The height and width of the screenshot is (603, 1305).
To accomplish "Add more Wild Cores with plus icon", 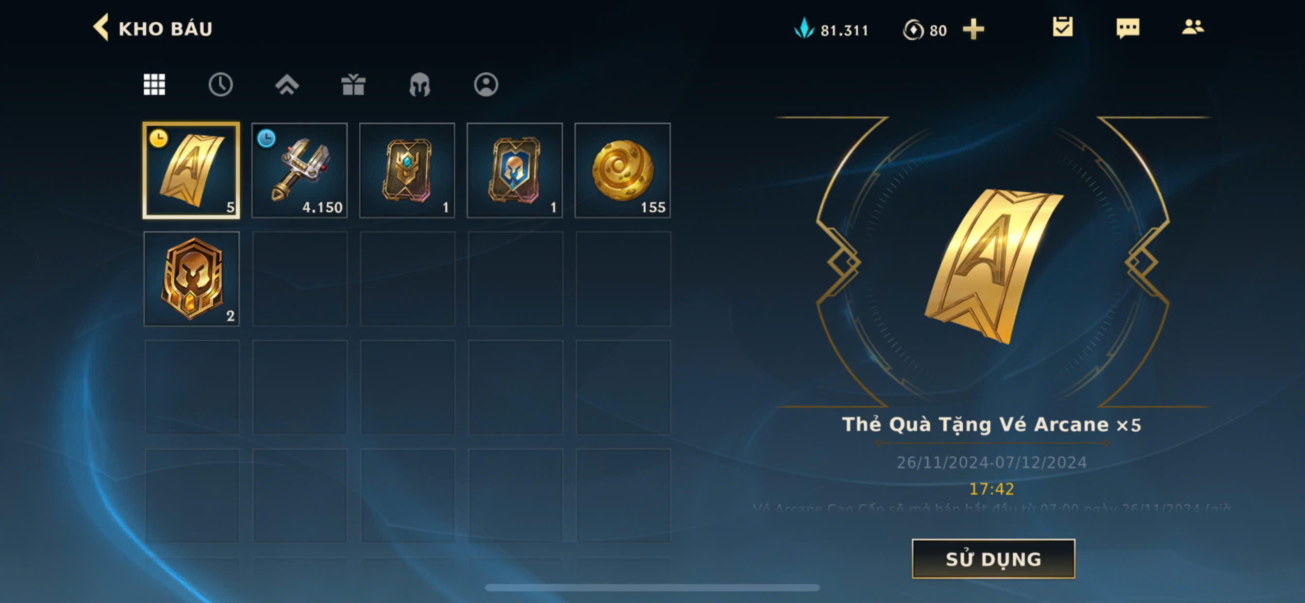I will 973,29.
